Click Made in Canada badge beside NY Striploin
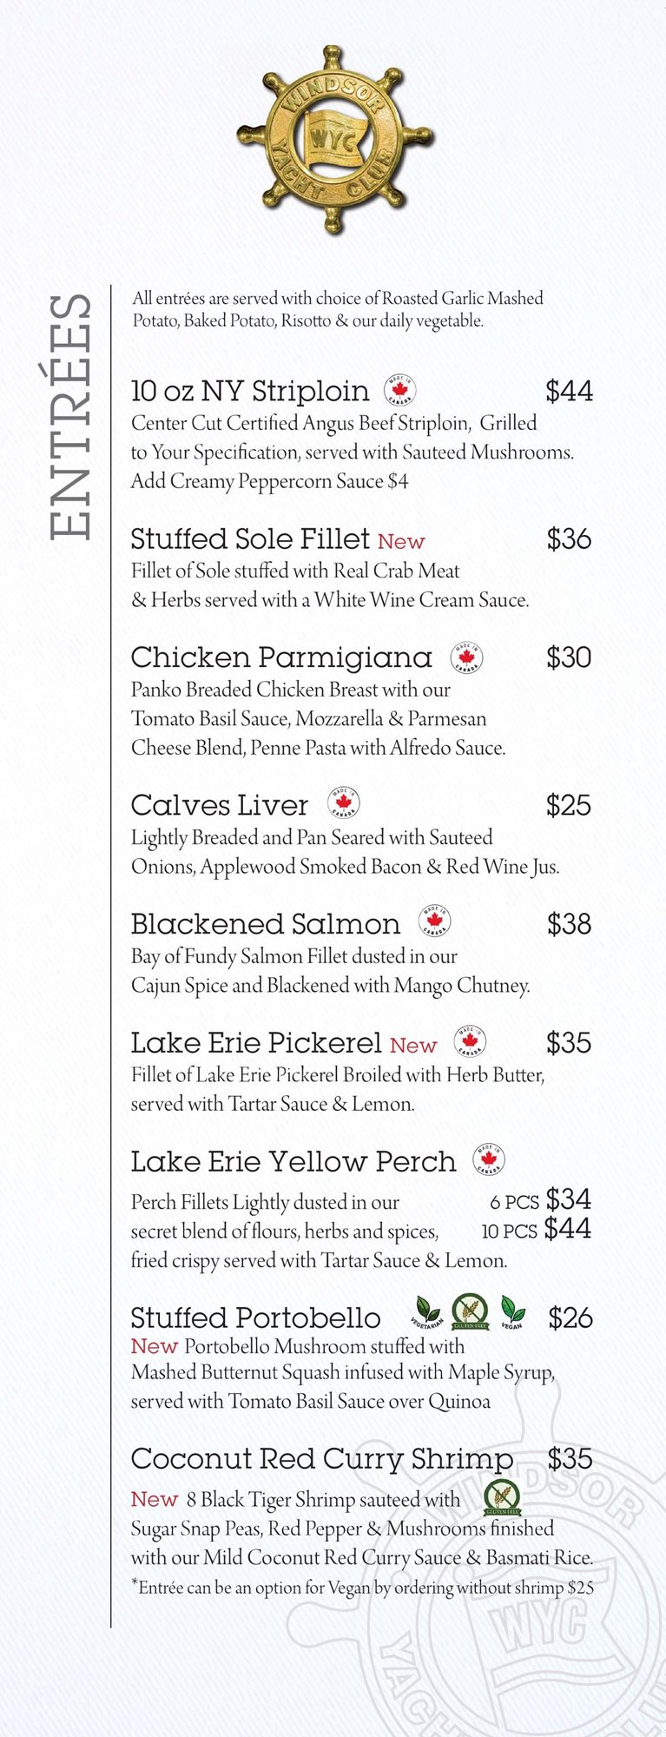 400,390
